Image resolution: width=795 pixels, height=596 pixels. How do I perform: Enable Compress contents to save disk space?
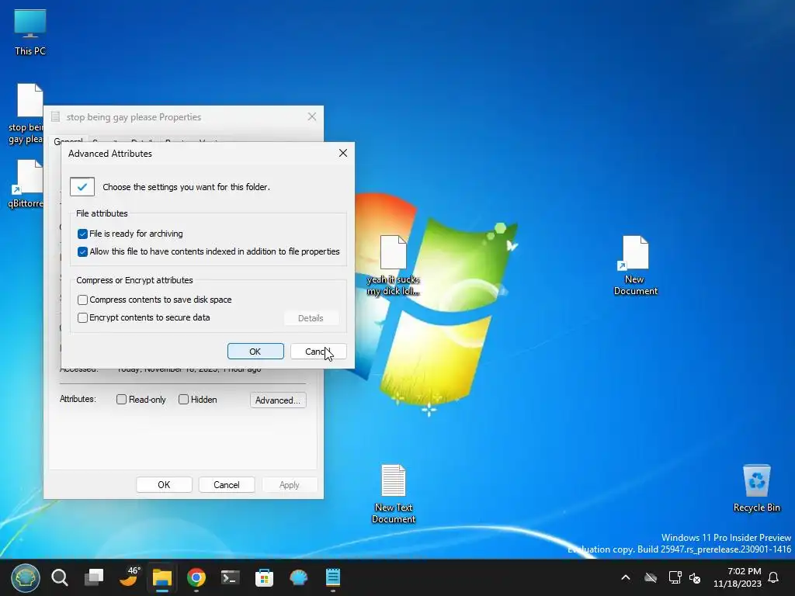tap(82, 300)
